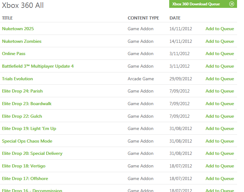Viewport: 244px width, 192px height.
Task: Open Elite Drop 20: Special Delivery link
Action: coord(32,153)
